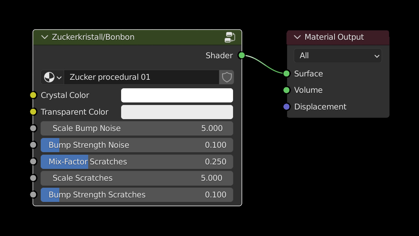Click the Shader output socket
The image size is (419, 236).
(242, 55)
